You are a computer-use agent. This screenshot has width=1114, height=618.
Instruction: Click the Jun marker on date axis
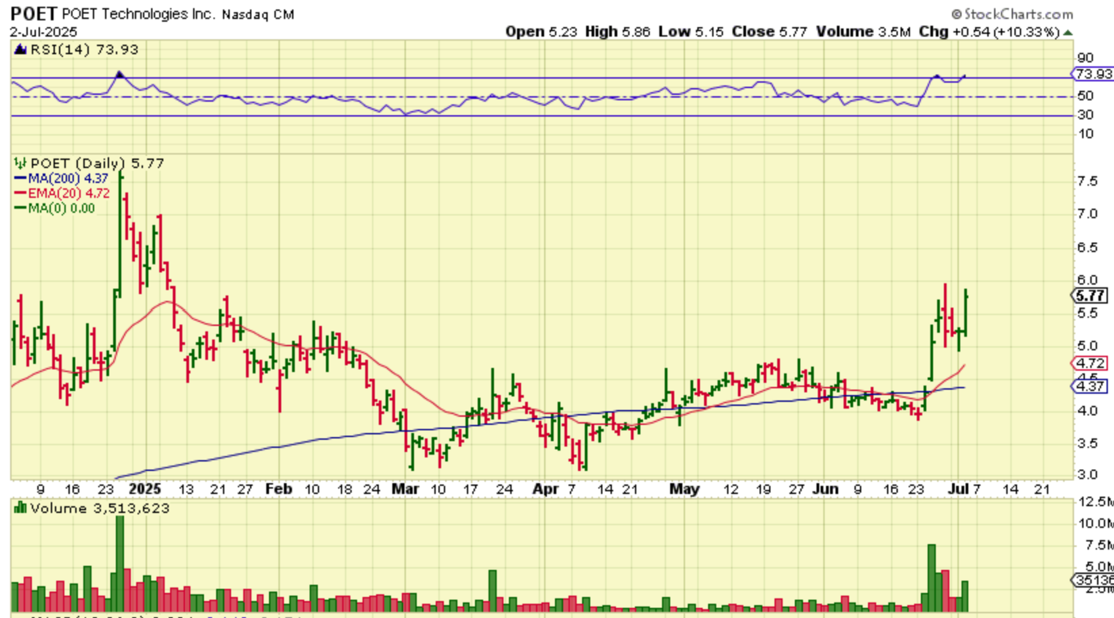click(825, 489)
